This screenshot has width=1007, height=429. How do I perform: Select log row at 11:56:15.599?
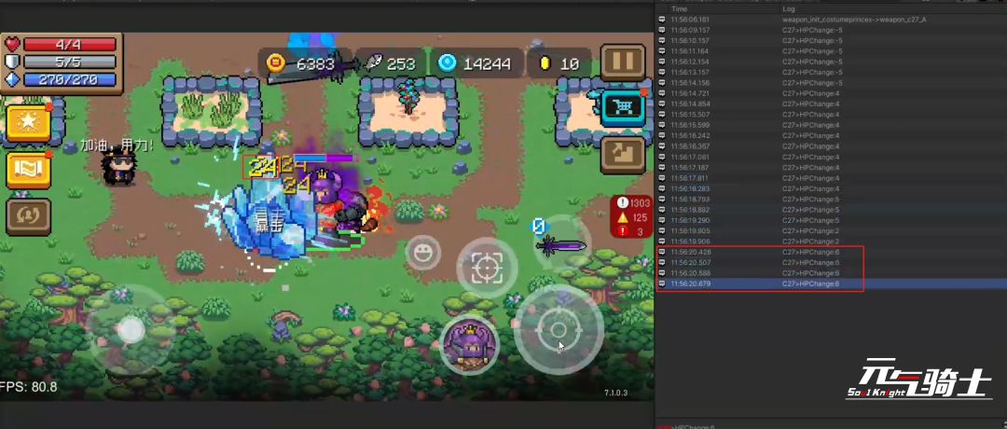pyautogui.click(x=833, y=125)
